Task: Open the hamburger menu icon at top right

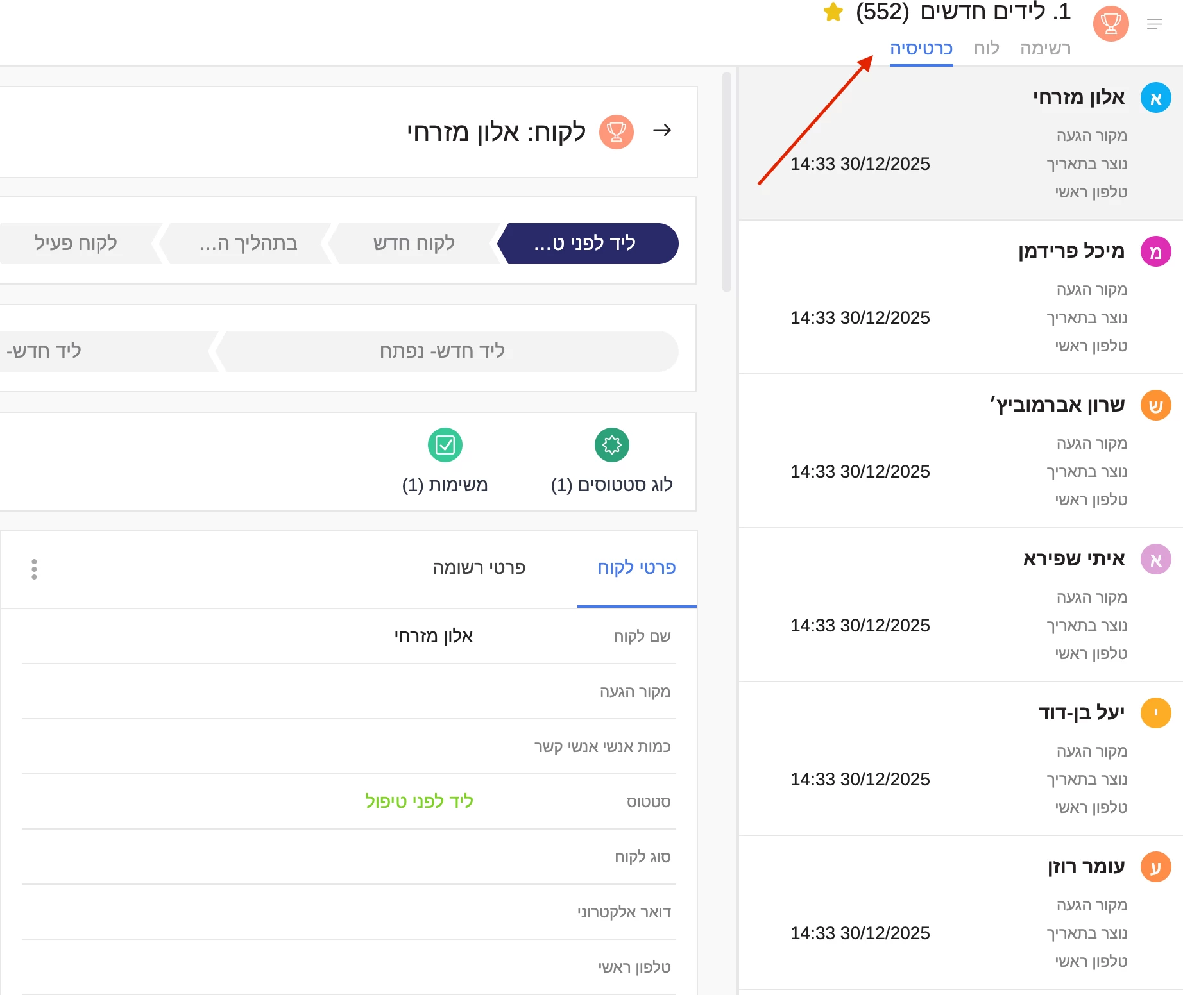Action: (x=1154, y=24)
